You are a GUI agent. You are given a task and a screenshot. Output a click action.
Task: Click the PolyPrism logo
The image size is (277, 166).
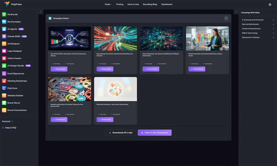[x=13, y=4]
